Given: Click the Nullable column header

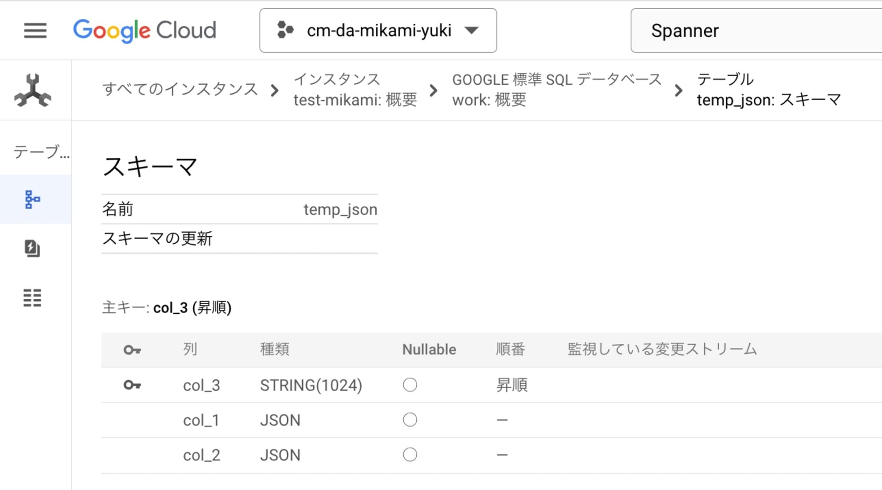Looking at the screenshot, I should click(429, 349).
